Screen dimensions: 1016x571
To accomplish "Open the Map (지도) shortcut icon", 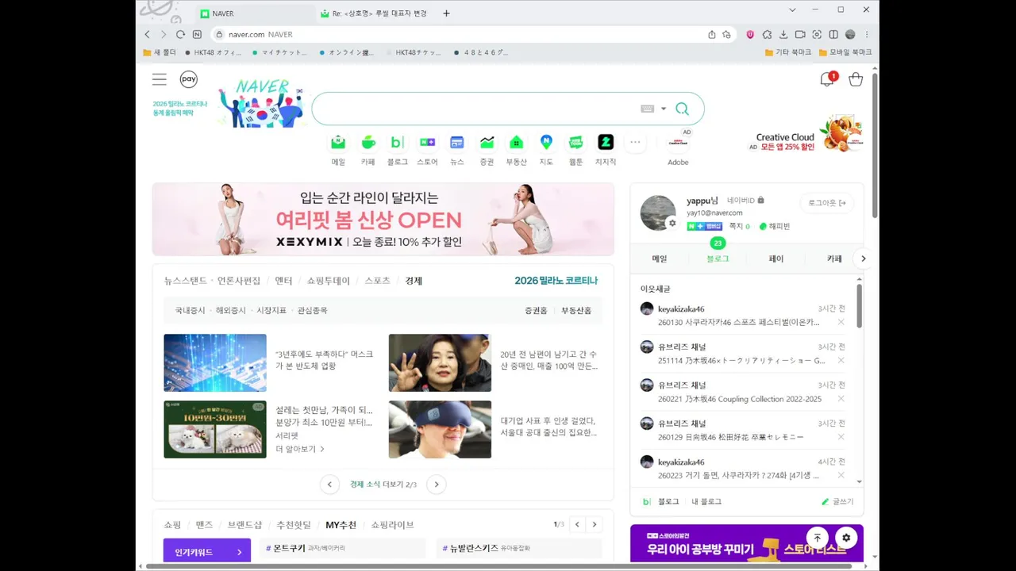I will [x=546, y=142].
